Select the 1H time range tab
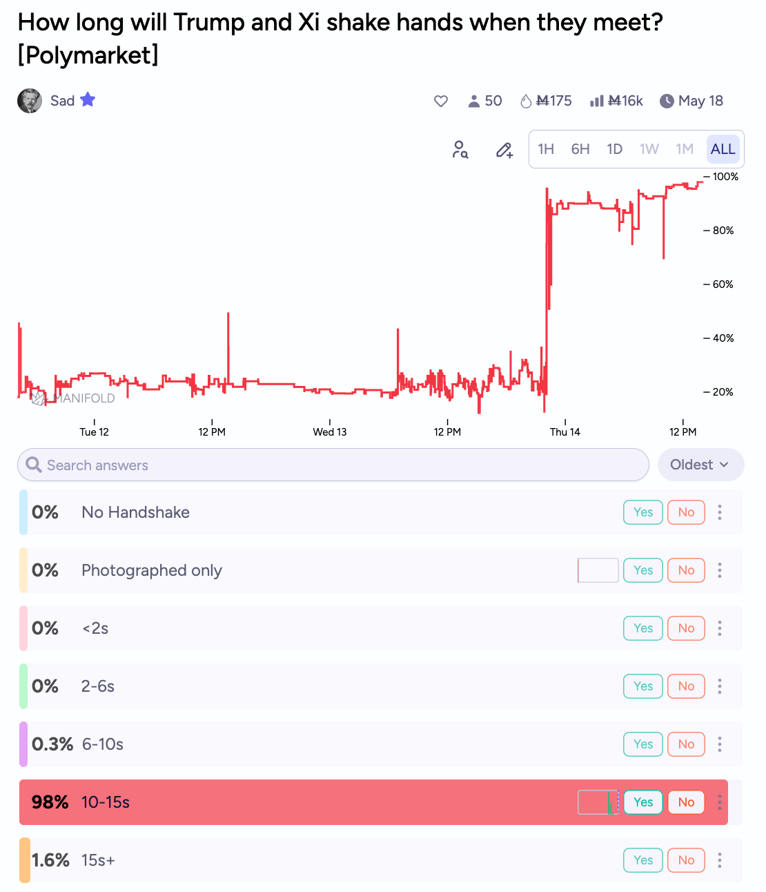The image size is (766, 892). coord(546,149)
